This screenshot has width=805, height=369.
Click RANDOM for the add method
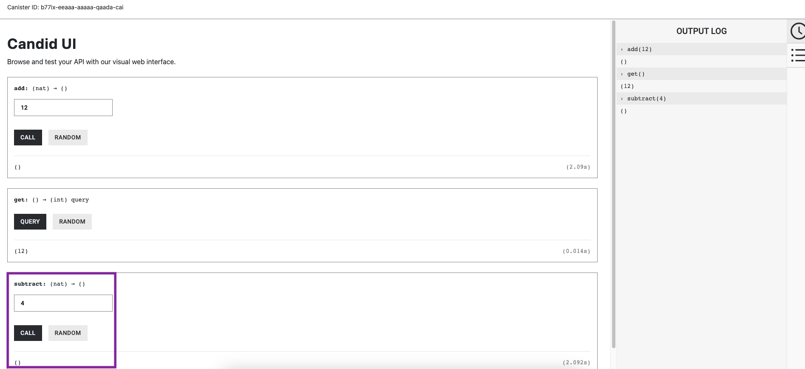68,137
